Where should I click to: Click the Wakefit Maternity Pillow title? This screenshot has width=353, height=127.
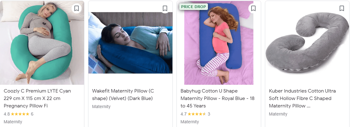point(123,95)
